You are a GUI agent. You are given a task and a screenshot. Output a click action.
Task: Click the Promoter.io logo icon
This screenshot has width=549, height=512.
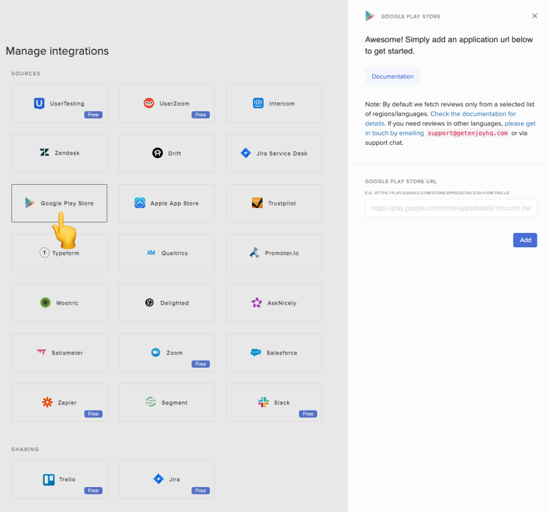[x=255, y=253]
